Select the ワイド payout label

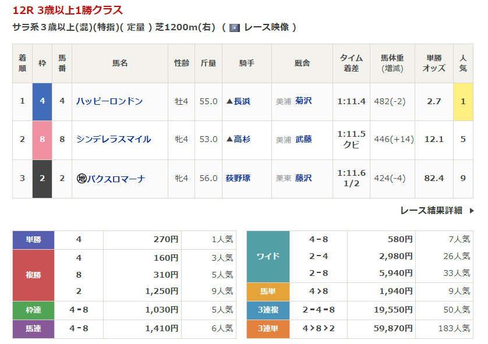tap(268, 256)
